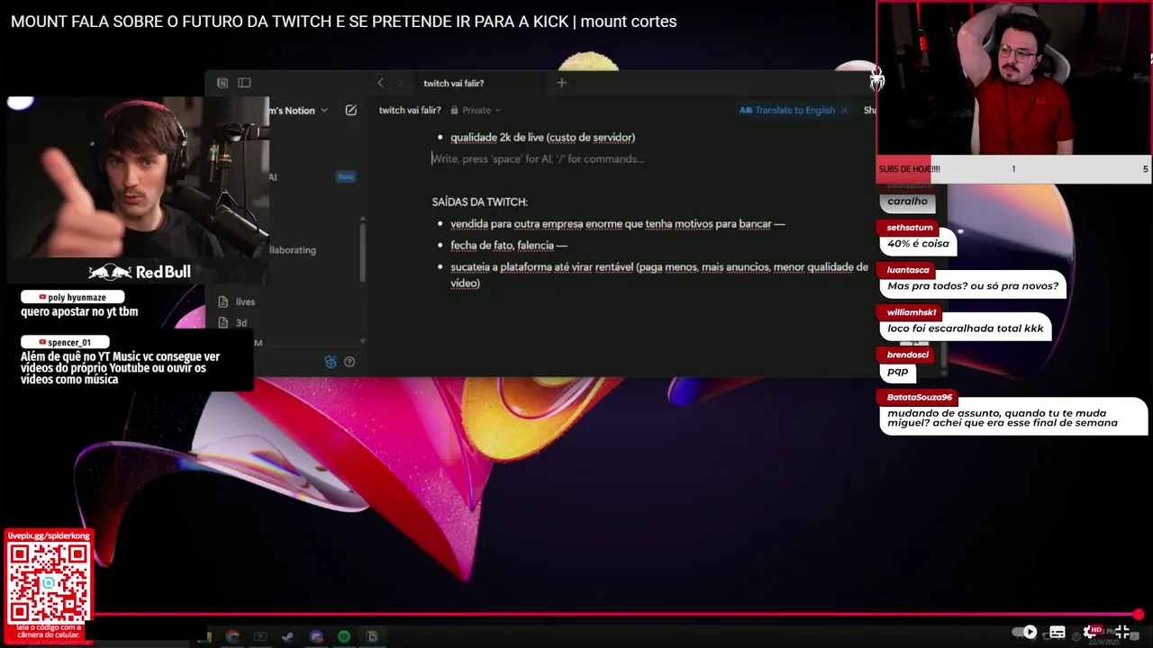
Task: Open Notion help question mark icon
Action: click(x=350, y=362)
